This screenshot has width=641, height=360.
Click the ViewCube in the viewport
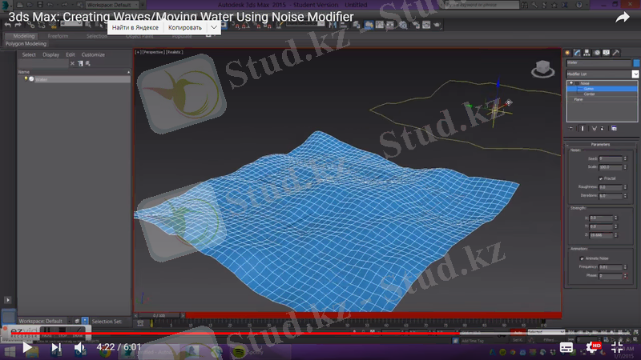pos(542,69)
